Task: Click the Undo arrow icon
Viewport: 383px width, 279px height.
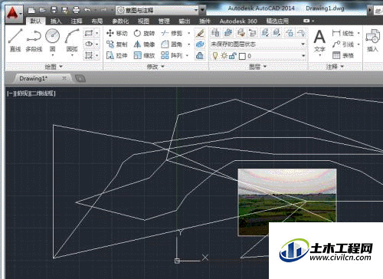Action: click(87, 10)
